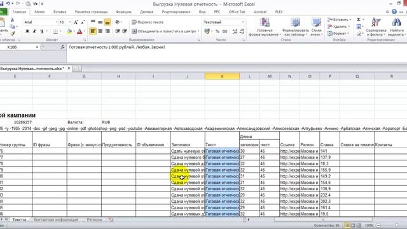Click the insert new sheet tab icon
This screenshot has height=229, width=407.
(x=111, y=219)
